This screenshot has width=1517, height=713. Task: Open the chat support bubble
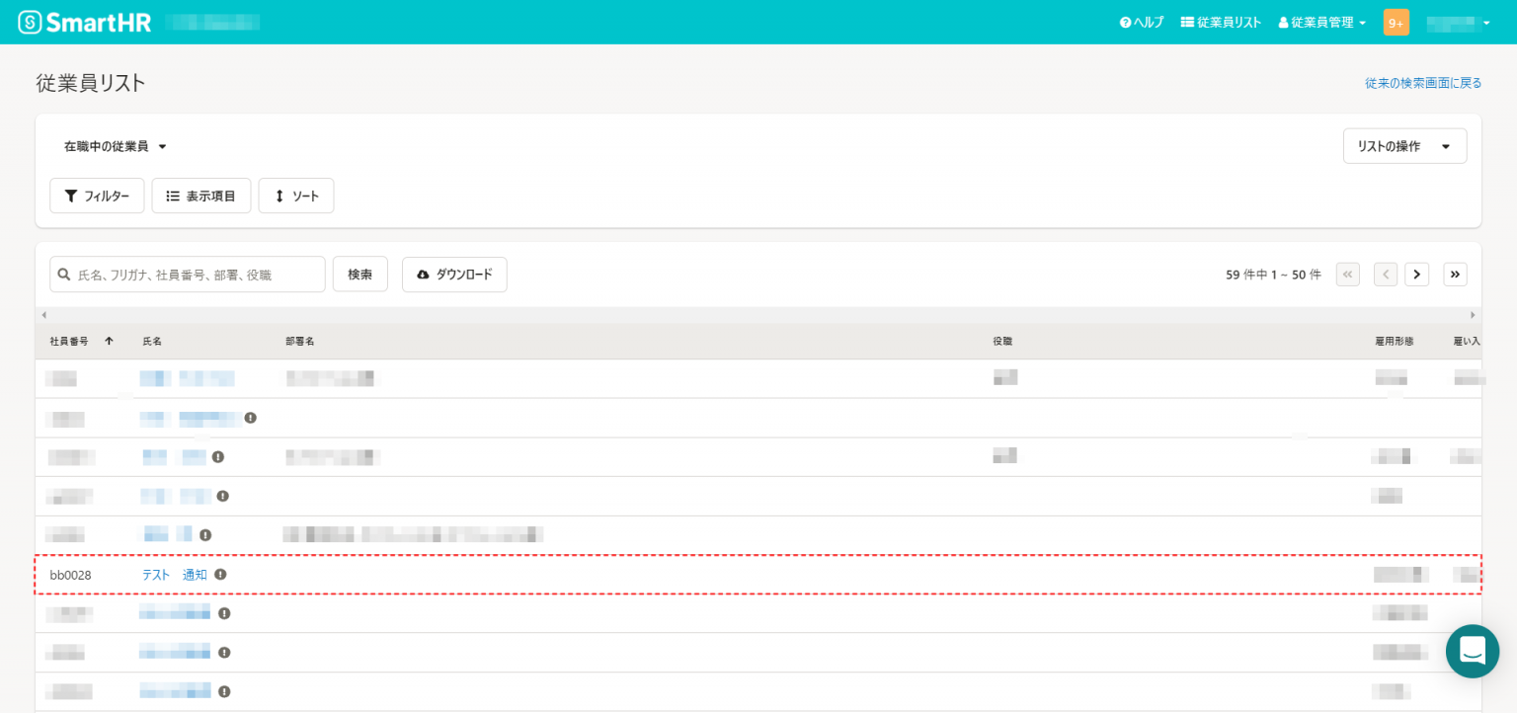1473,652
